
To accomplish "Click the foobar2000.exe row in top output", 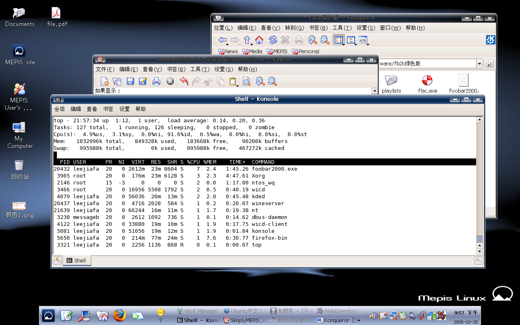I will [264, 169].
